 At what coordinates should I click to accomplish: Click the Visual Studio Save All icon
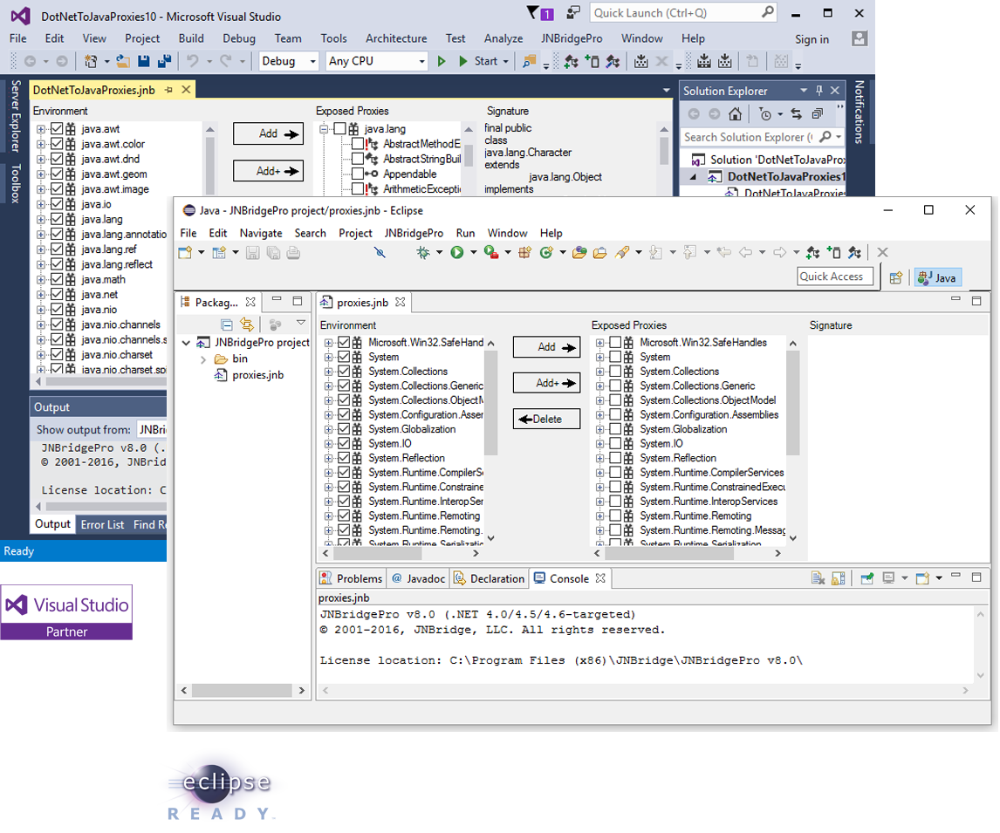pos(165,61)
